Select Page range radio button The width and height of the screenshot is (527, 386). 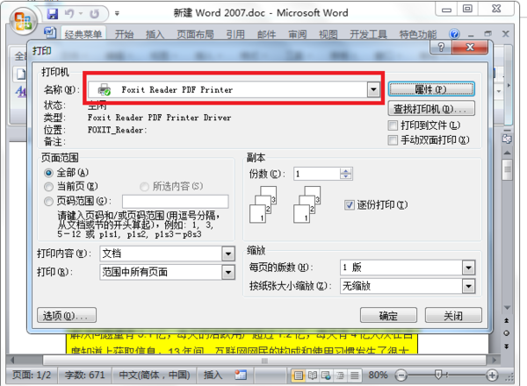click(x=48, y=201)
